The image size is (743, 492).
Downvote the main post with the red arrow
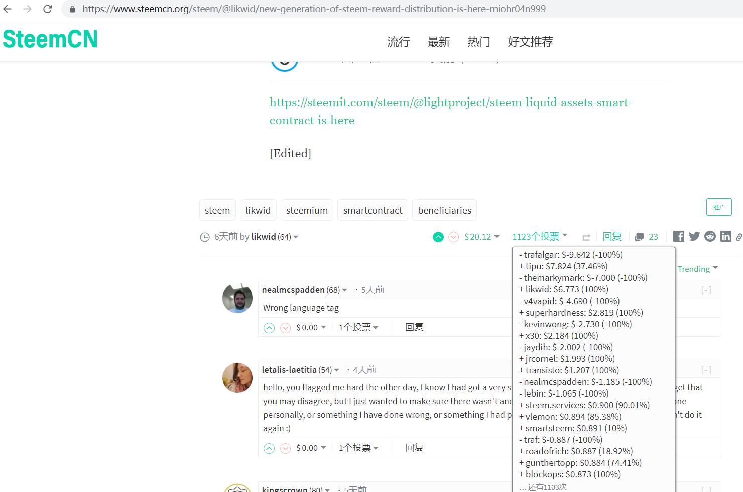pyautogui.click(x=453, y=237)
